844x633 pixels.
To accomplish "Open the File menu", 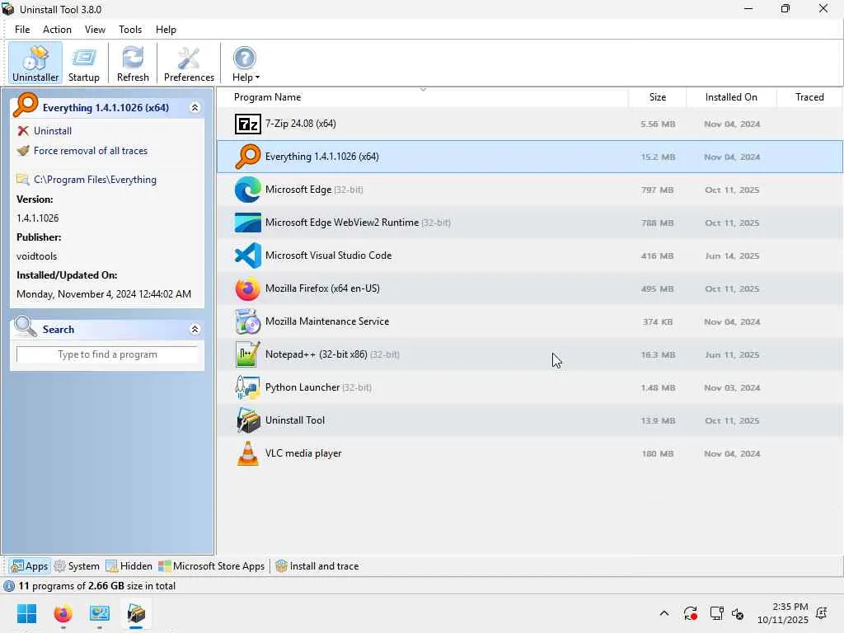I will 22,30.
